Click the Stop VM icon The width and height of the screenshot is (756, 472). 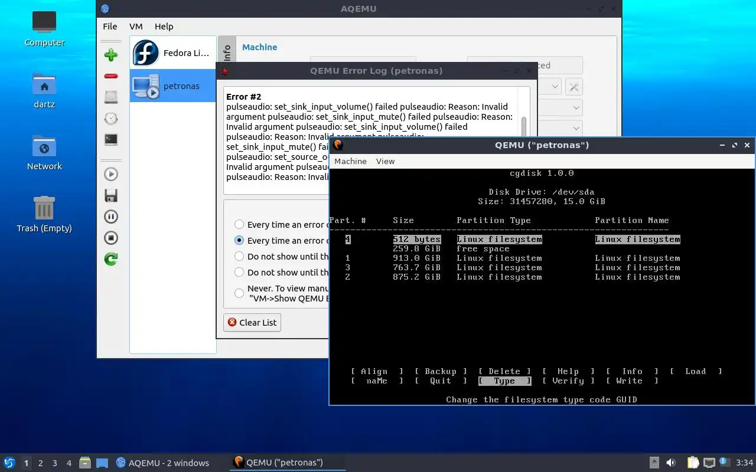click(x=111, y=238)
